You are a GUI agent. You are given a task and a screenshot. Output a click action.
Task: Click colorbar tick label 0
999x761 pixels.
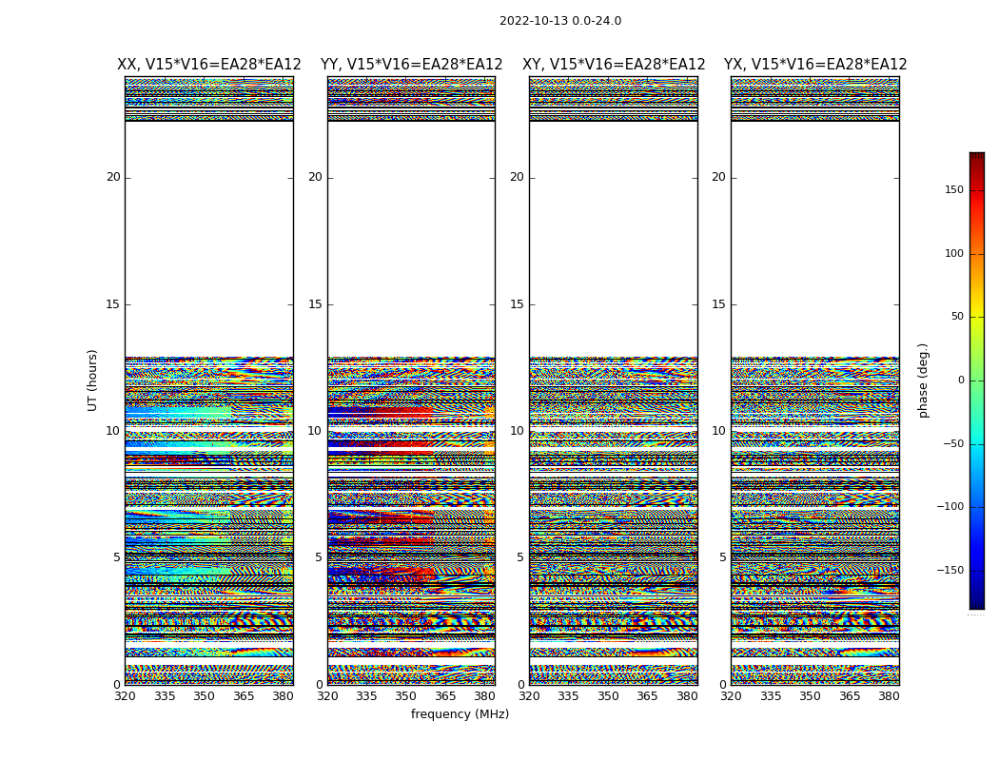click(x=961, y=380)
